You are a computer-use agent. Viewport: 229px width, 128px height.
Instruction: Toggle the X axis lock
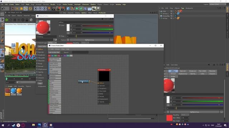pyautogui.click(x=36, y=9)
